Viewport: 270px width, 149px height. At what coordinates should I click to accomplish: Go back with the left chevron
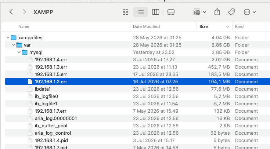click(x=11, y=12)
